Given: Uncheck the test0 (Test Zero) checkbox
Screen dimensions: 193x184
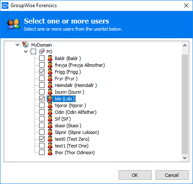Looking at the screenshot, I should tap(42, 139).
